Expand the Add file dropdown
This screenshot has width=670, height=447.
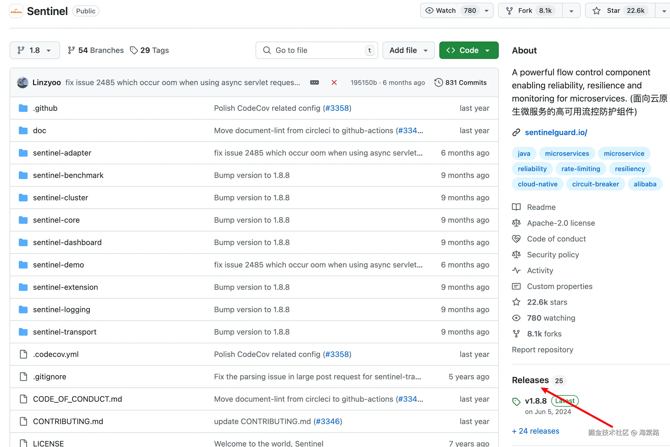coord(408,50)
